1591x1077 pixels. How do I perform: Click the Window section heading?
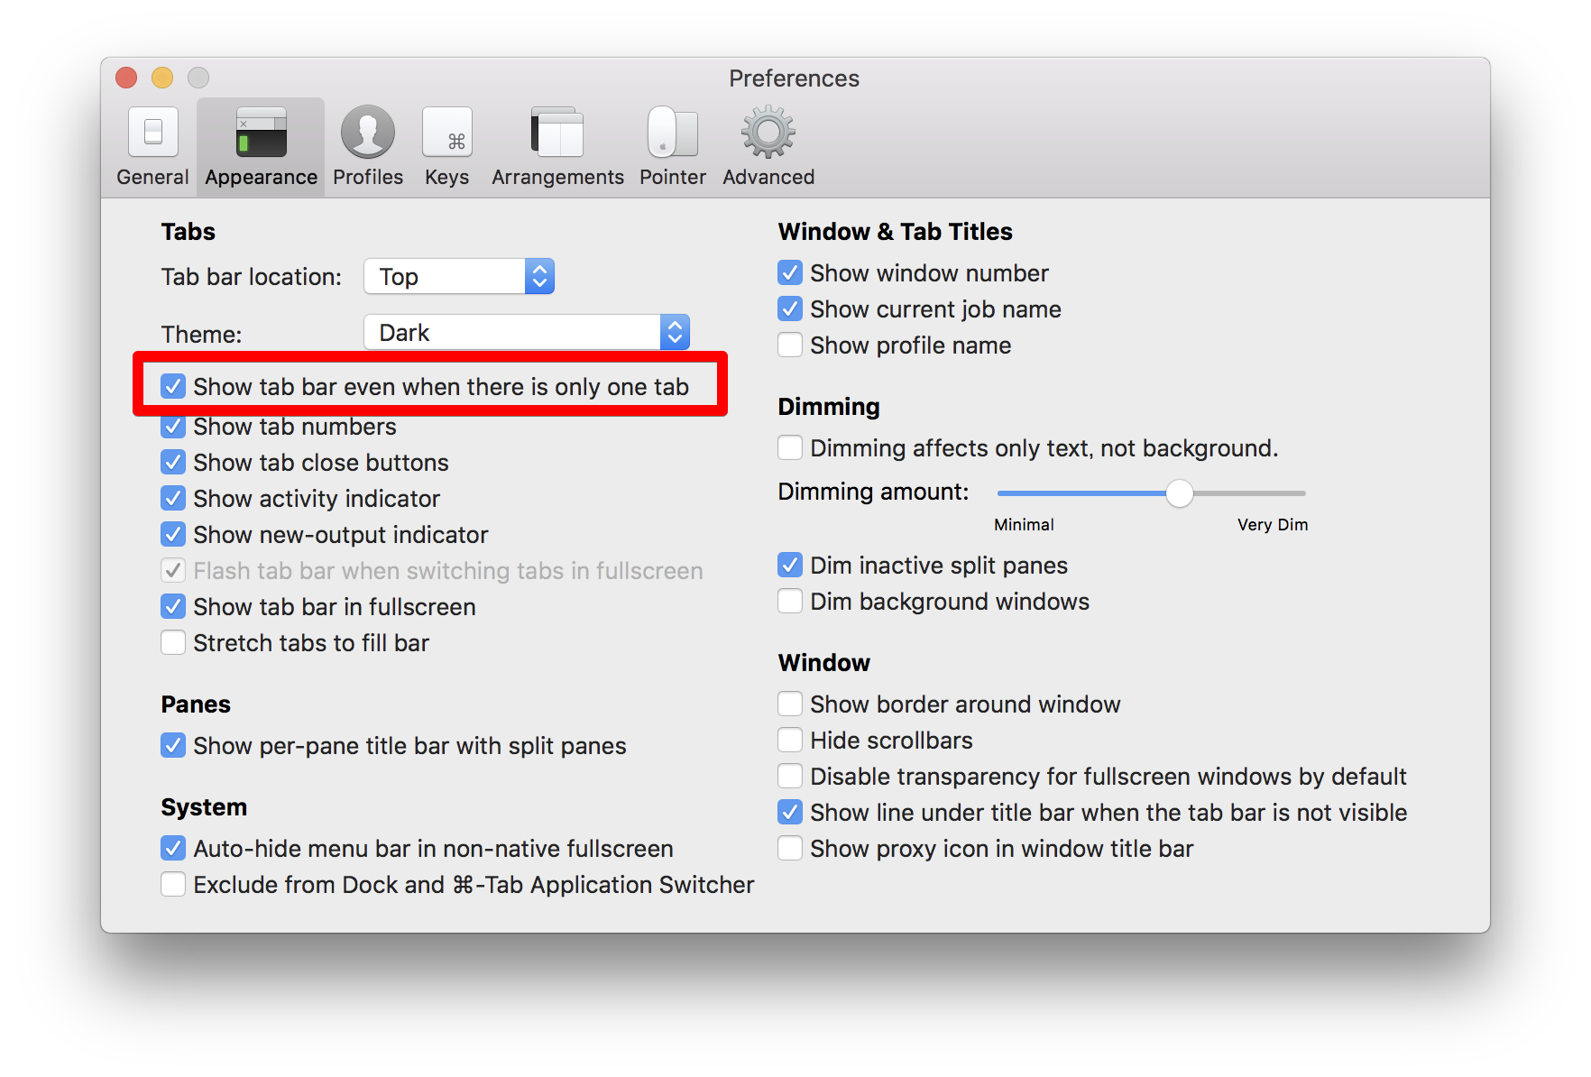click(x=824, y=663)
